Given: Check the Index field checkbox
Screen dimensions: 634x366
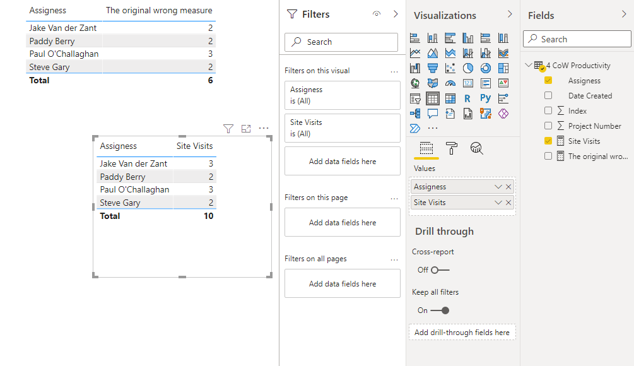Looking at the screenshot, I should click(x=548, y=110).
